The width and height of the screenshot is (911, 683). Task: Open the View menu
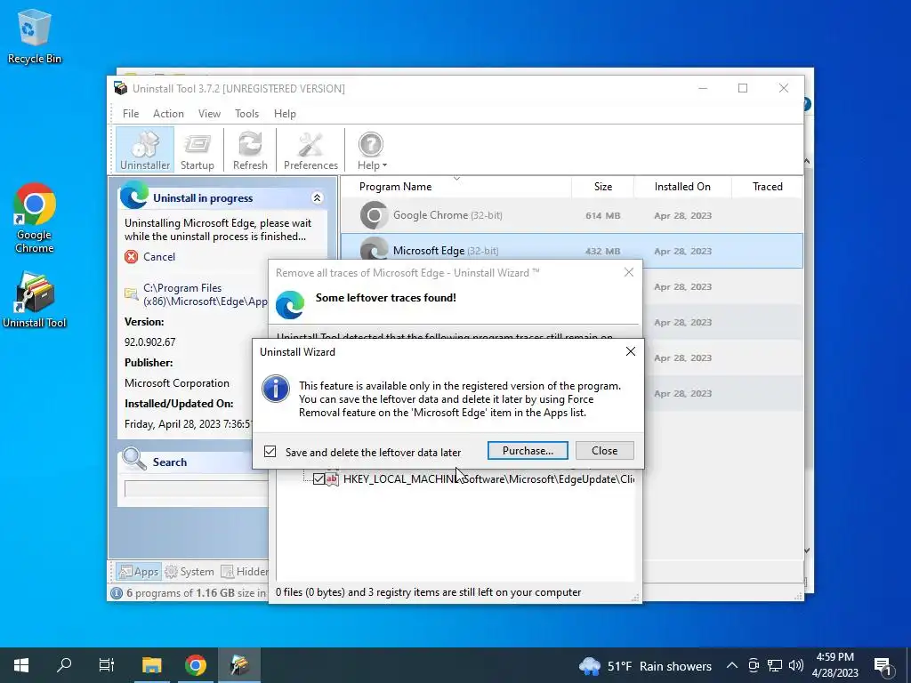[209, 114]
